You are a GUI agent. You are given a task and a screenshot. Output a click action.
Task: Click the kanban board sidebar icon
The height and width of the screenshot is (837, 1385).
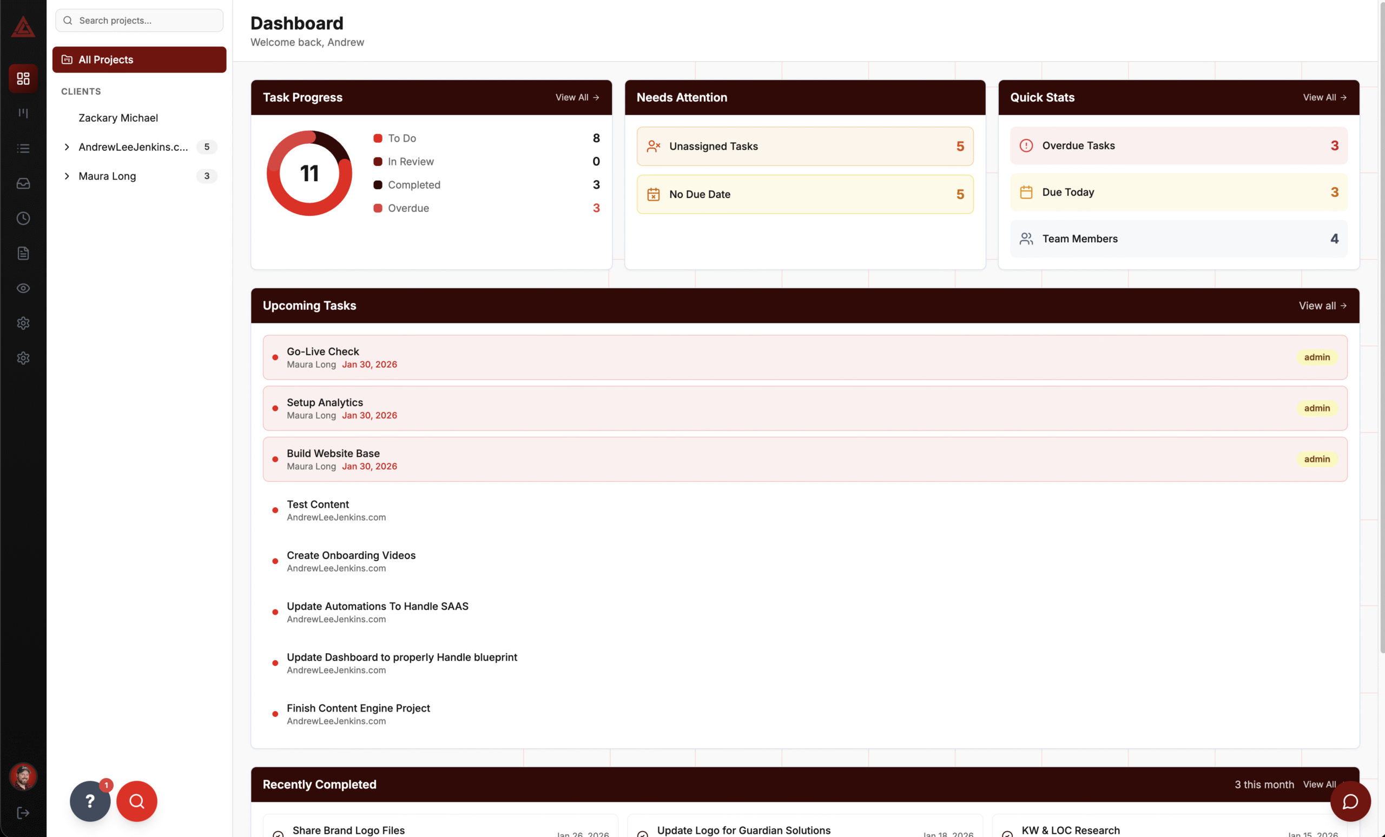click(23, 113)
